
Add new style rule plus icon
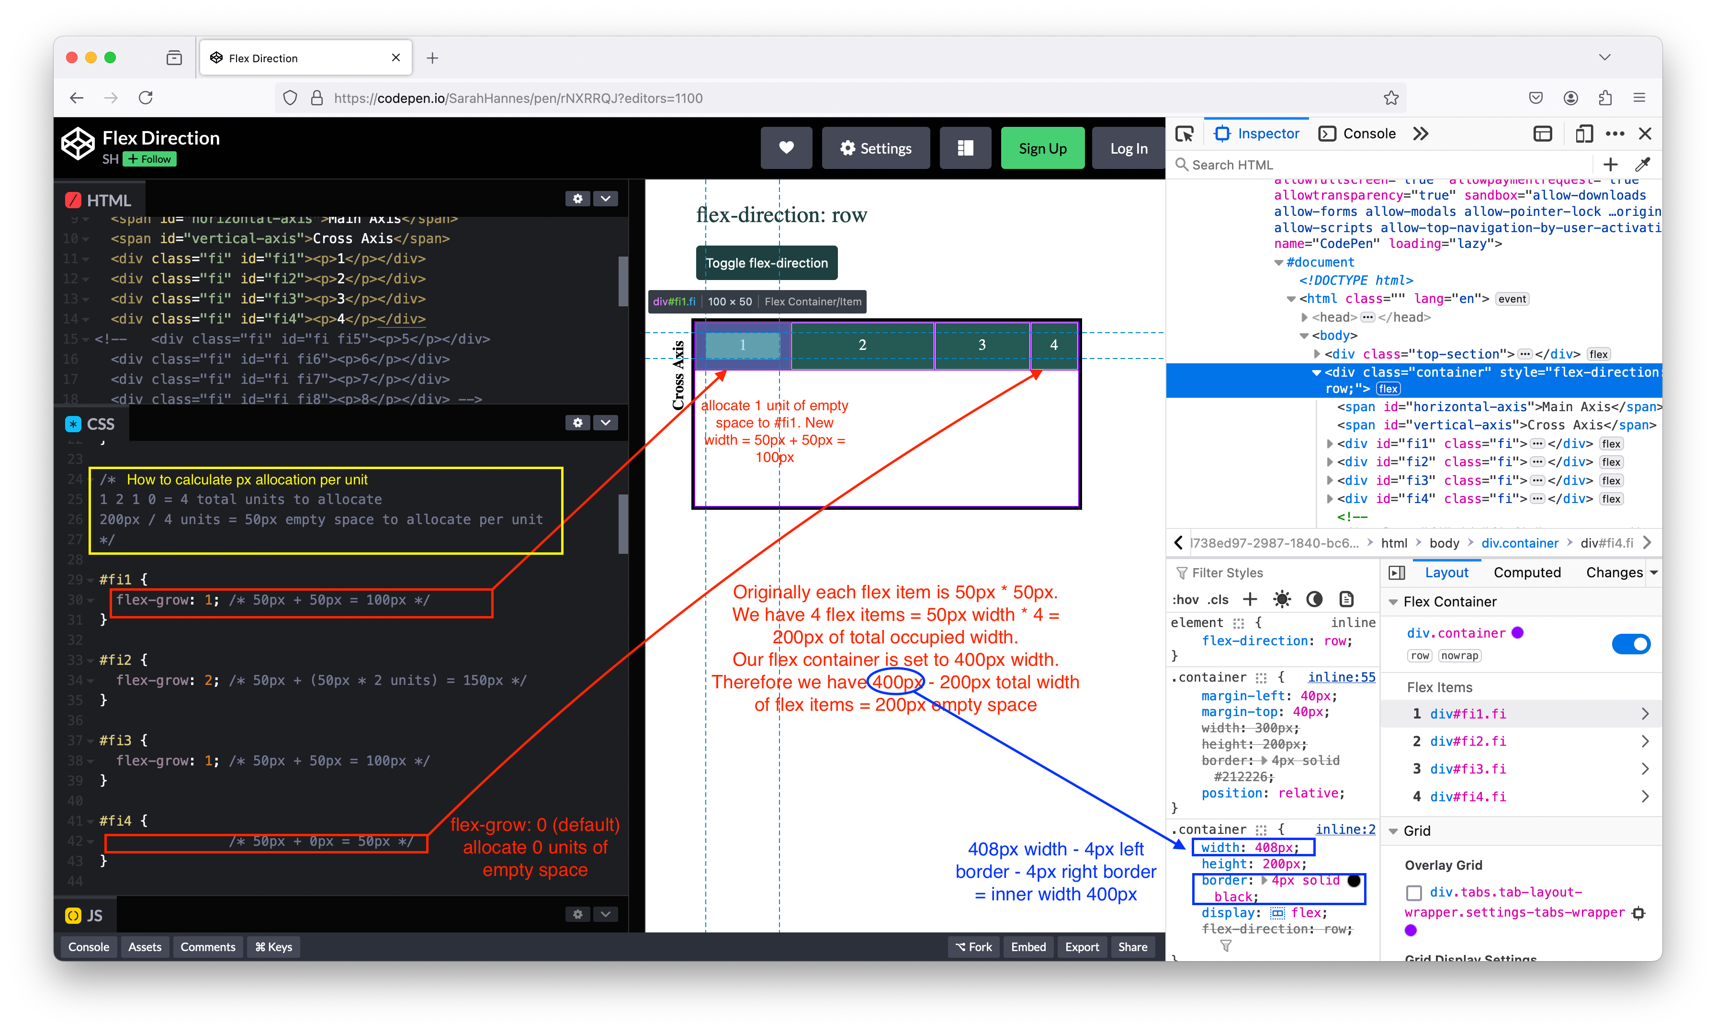coord(1250,599)
